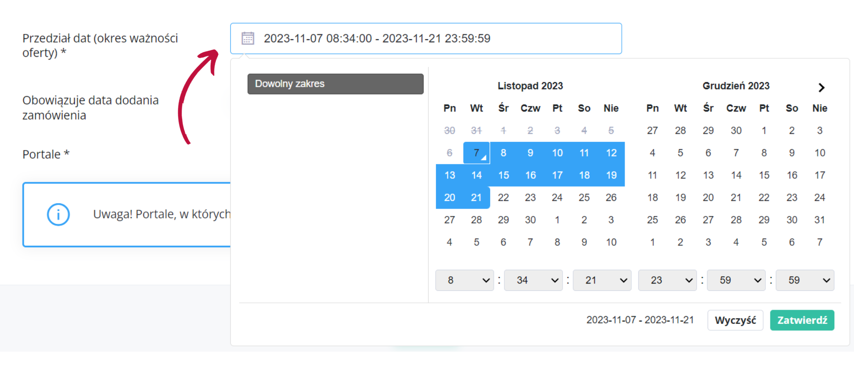
Task: Open the last end second dropdown
Action: click(805, 280)
